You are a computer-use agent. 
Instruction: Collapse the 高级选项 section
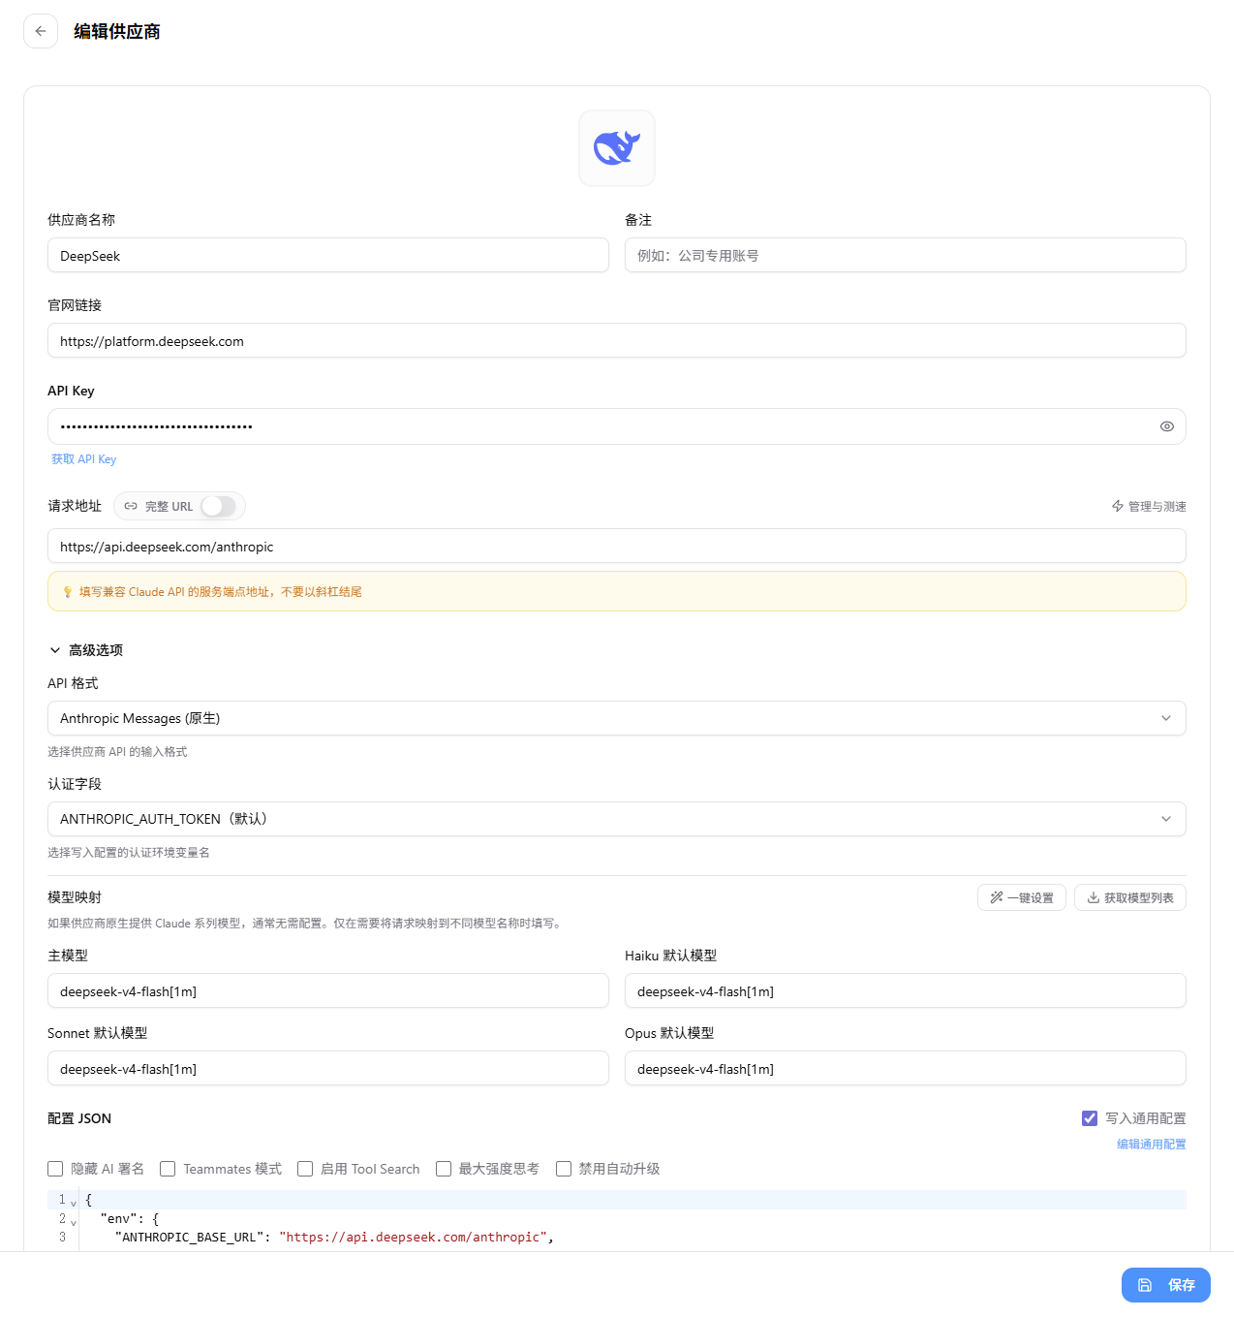tap(85, 650)
